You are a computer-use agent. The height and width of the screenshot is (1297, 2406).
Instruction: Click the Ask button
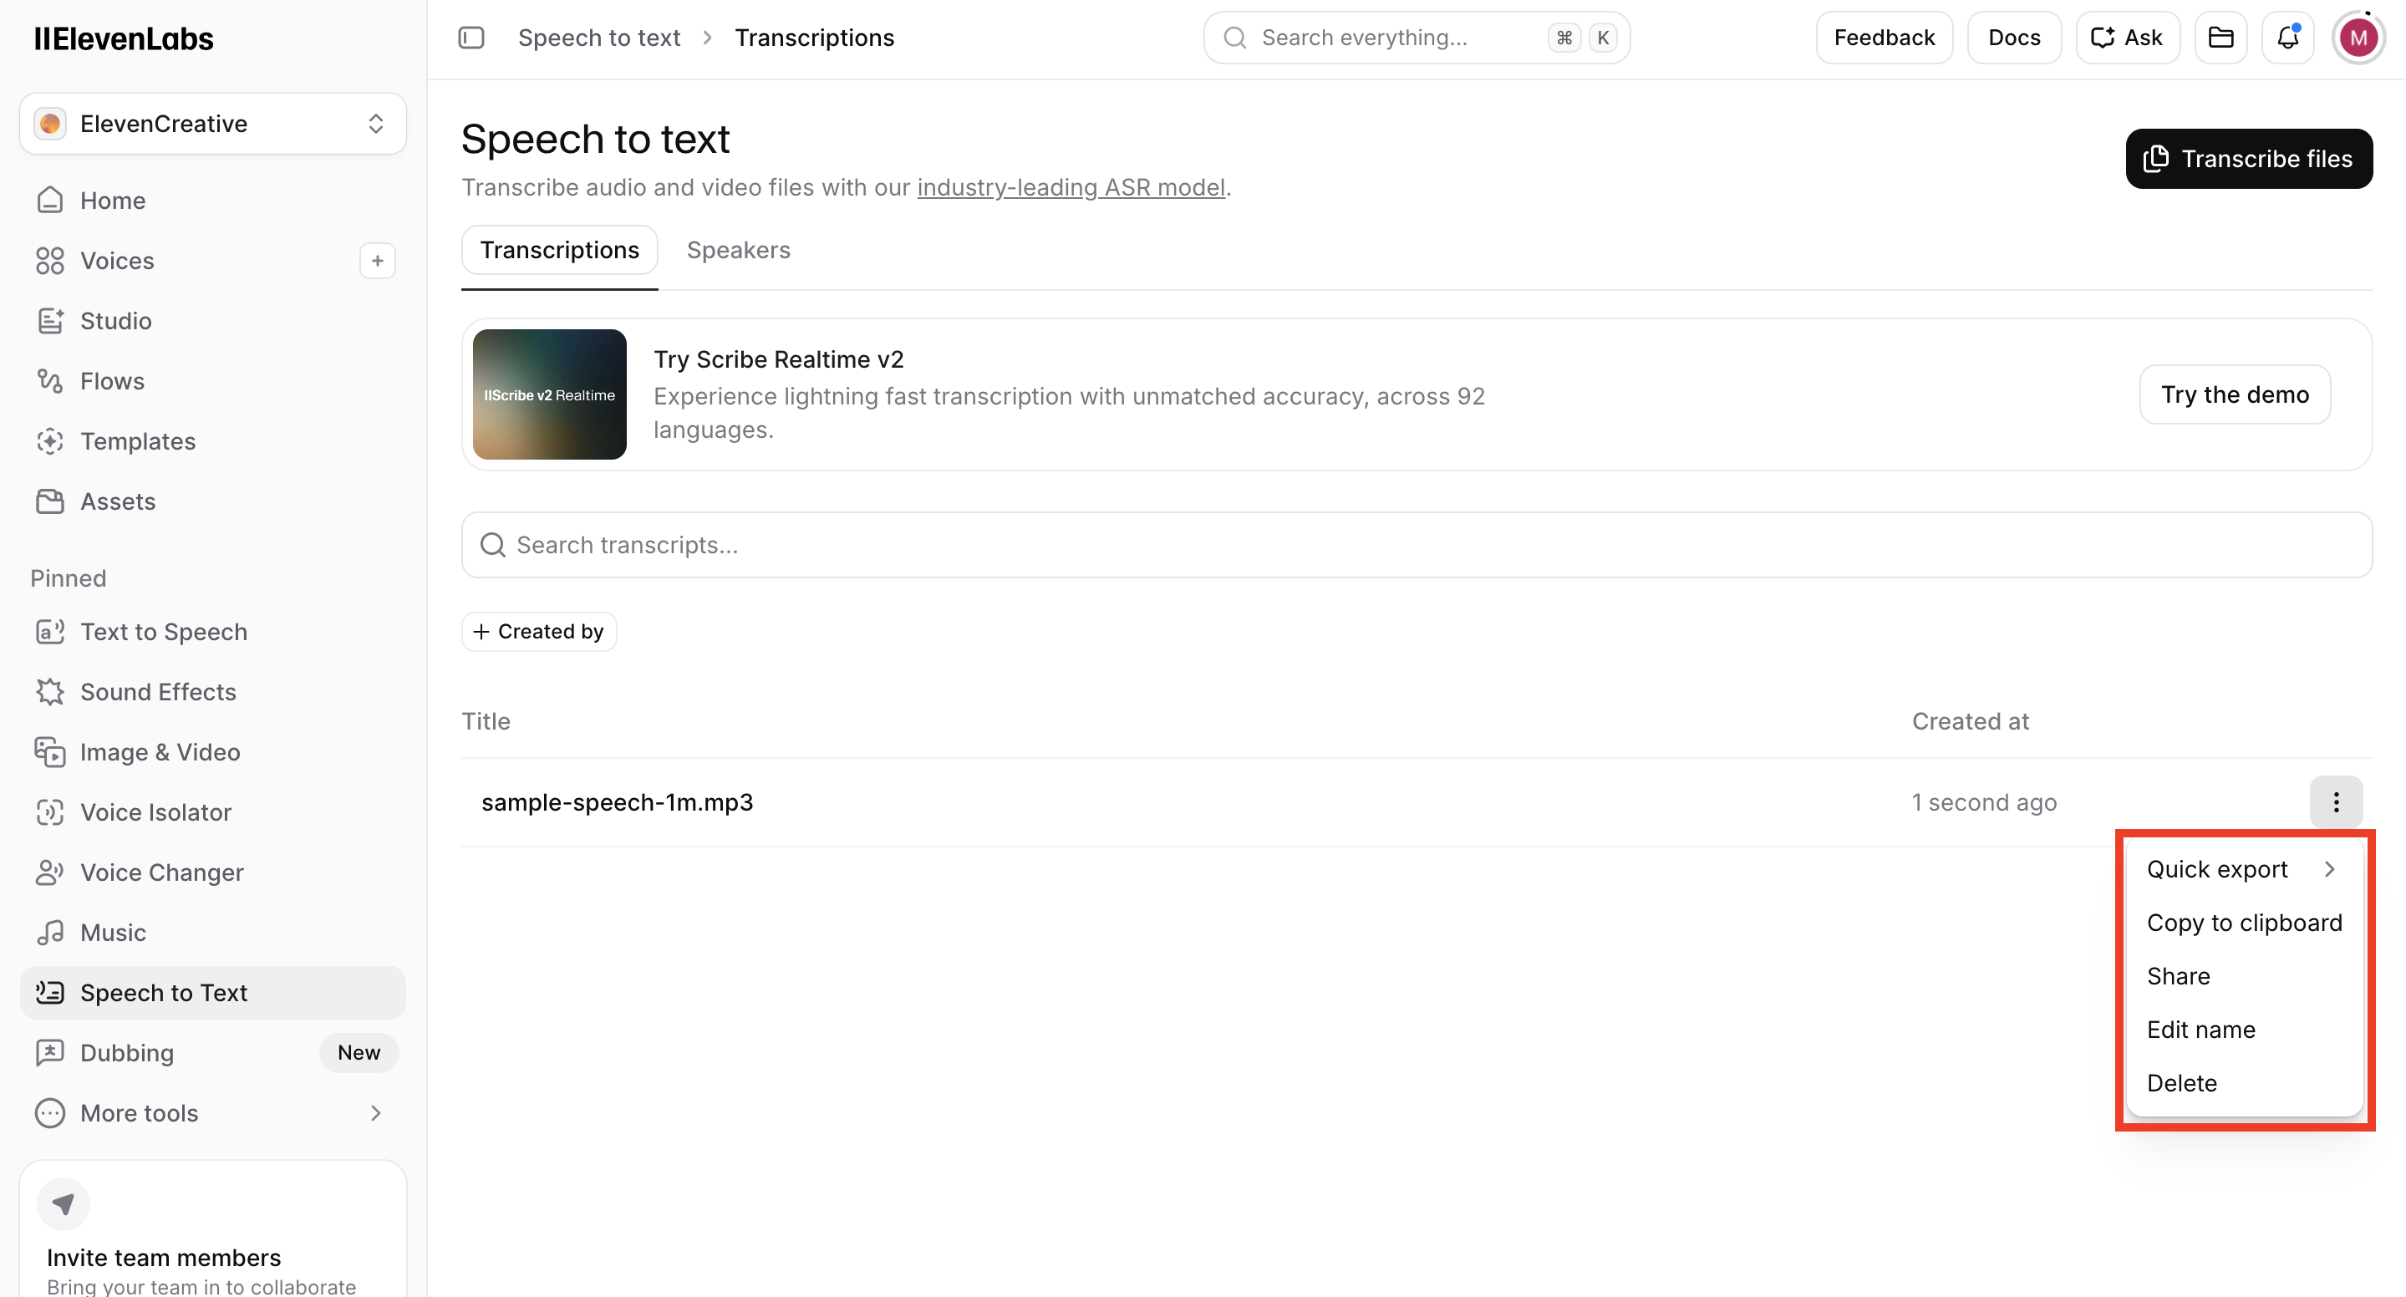click(x=2127, y=38)
